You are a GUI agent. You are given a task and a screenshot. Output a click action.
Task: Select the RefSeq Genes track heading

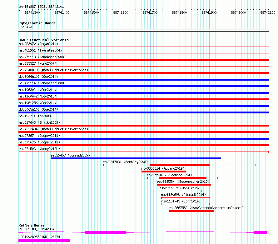[32, 225]
